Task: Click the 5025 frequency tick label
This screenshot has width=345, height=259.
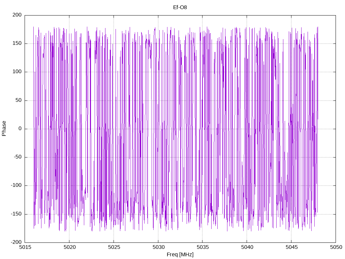Action: (x=114, y=247)
